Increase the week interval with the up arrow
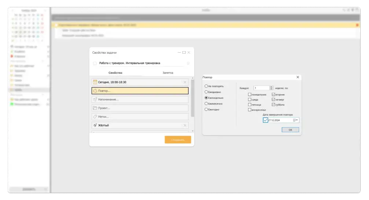This screenshot has height=200, width=369. click(271, 87)
